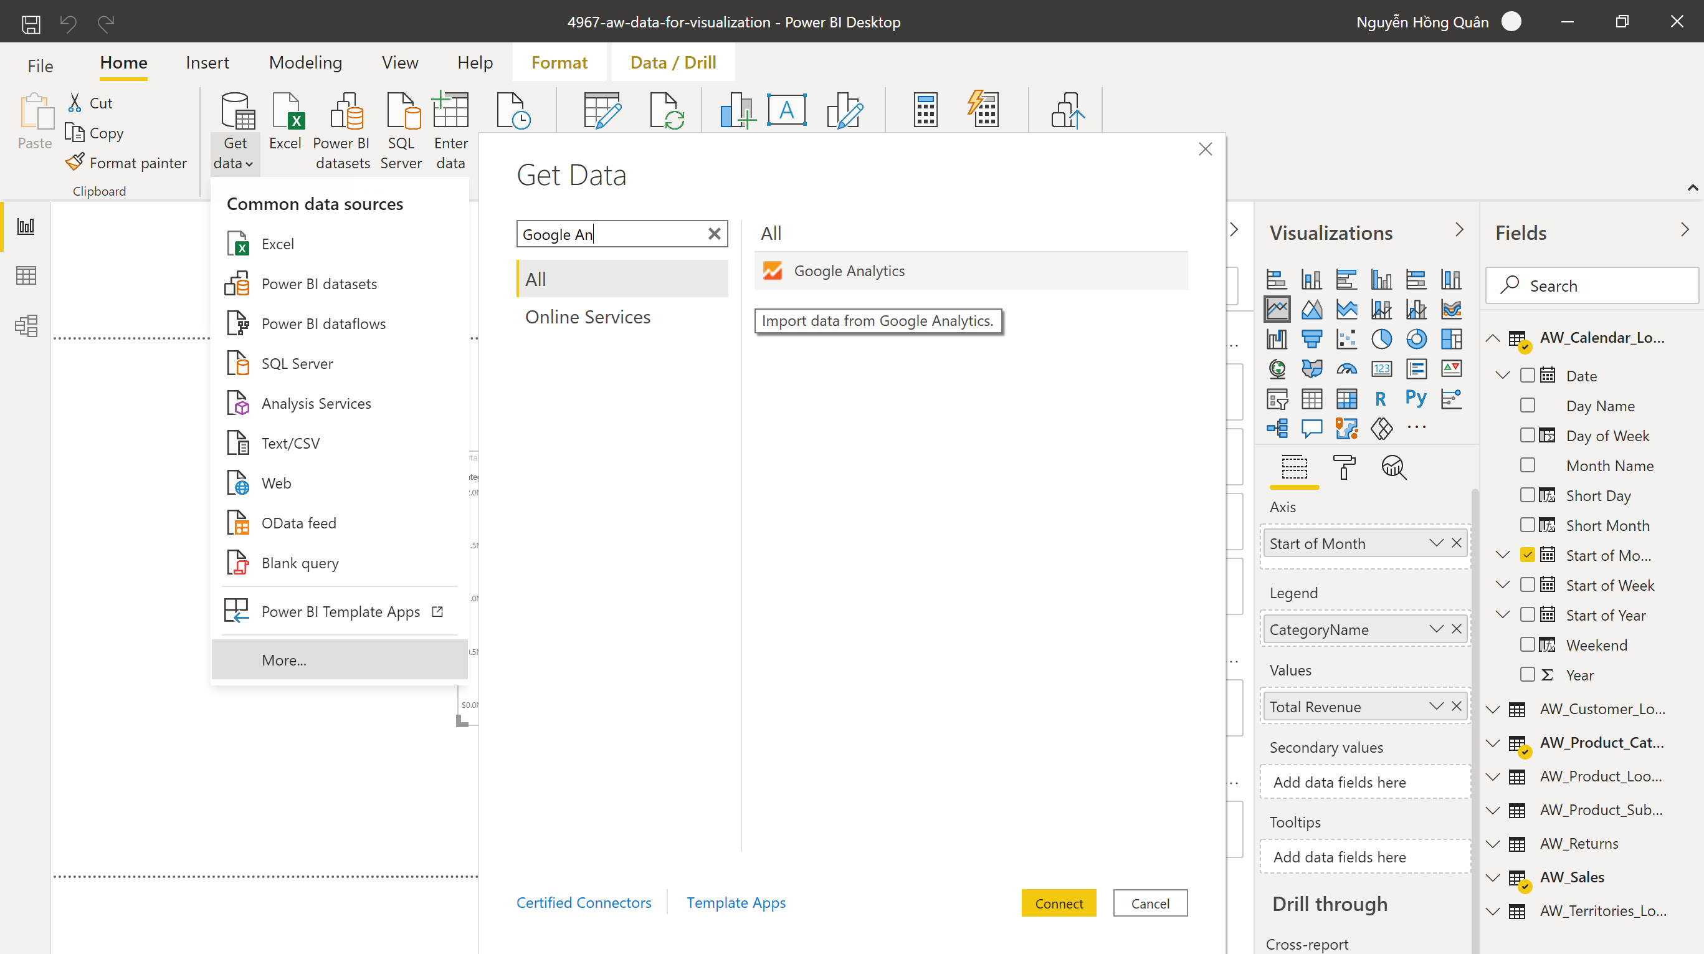
Task: Select the Google Analytics connector
Action: pos(971,270)
